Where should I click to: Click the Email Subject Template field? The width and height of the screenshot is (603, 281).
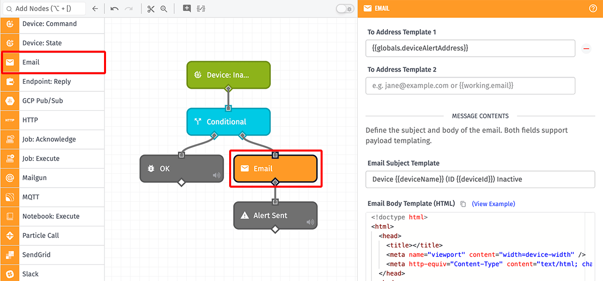click(x=480, y=179)
